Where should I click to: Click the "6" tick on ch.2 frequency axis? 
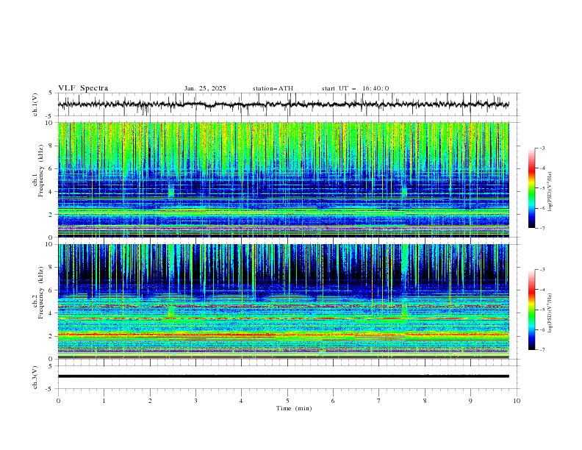pyautogui.click(x=51, y=290)
